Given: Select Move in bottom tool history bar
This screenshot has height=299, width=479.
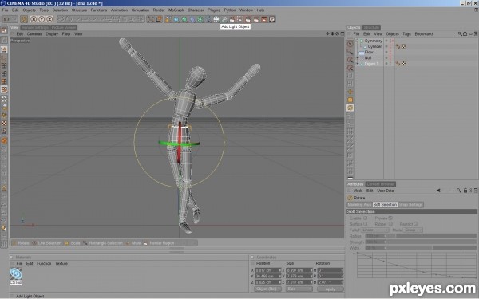Looking at the screenshot, I should pyautogui.click(x=133, y=243).
